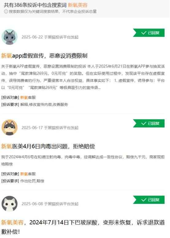The width and height of the screenshot is (170, 238).
Task: Open complaint titled 新氧app虚假宣传，恶意设消费限制
Action: click(44, 56)
